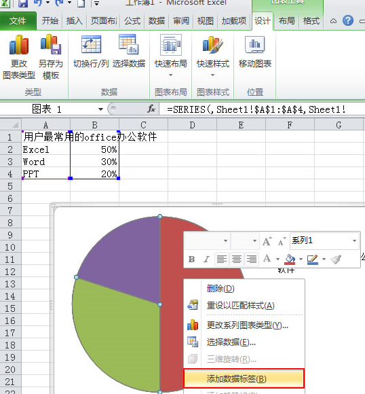Switch to the Home (开始) tab

tap(50, 21)
